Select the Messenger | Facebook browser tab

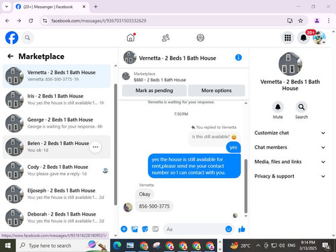pyautogui.click(x=51, y=7)
